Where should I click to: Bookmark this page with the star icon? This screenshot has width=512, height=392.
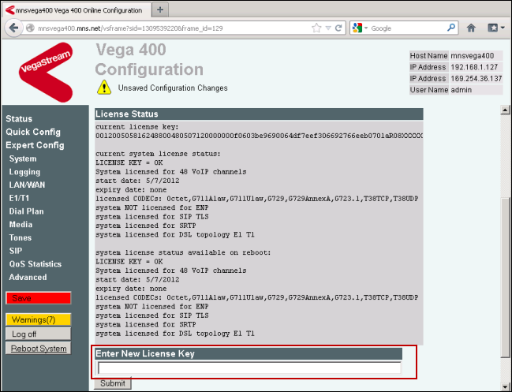coord(316,28)
